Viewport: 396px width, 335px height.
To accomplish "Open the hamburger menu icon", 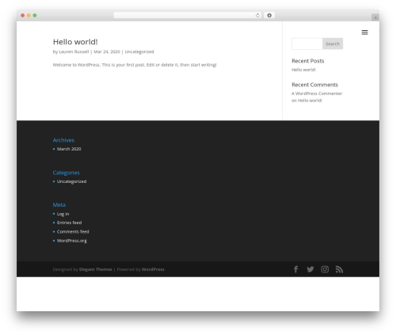I will (x=364, y=32).
